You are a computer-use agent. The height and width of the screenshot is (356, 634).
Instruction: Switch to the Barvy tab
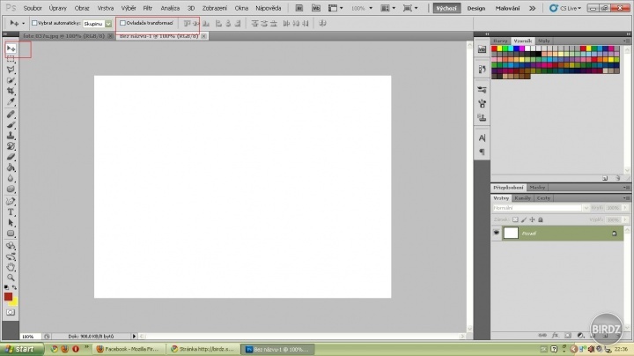pos(500,41)
